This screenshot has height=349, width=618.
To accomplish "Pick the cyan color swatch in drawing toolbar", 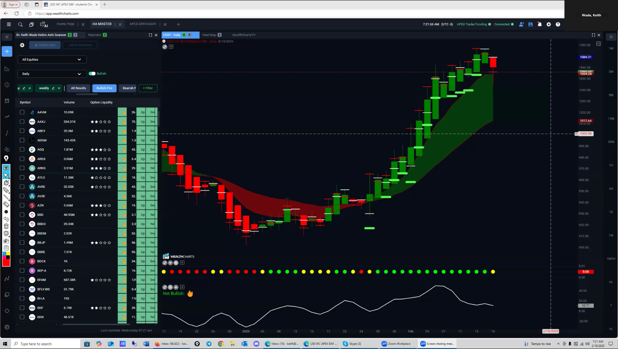I will 4,254.
